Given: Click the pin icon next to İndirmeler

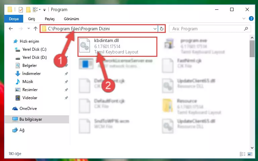Looking at the screenshot, I should point(66,74).
